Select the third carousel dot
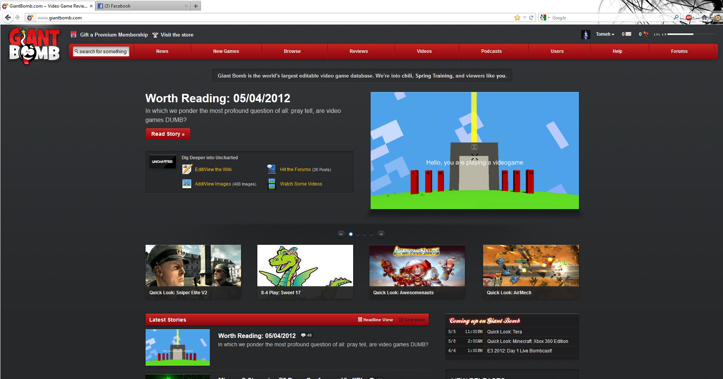Viewport: 723px width, 379px height. coord(365,234)
